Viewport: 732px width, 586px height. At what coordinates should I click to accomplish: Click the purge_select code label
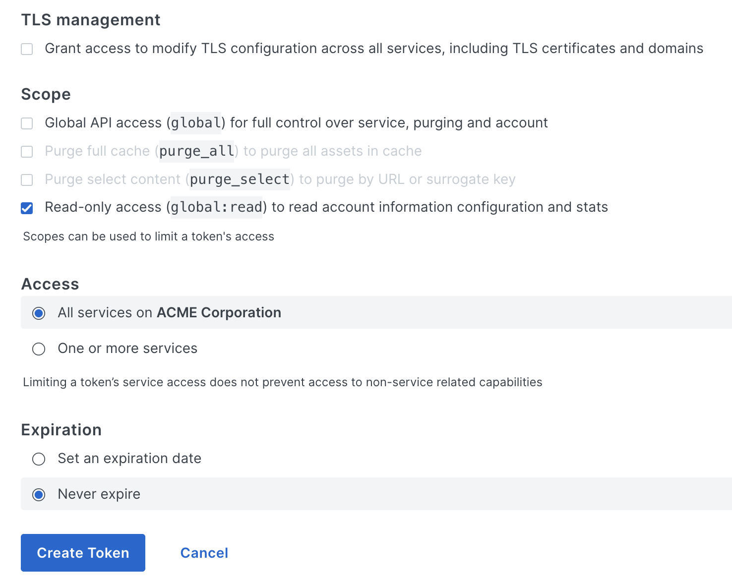[x=239, y=179]
